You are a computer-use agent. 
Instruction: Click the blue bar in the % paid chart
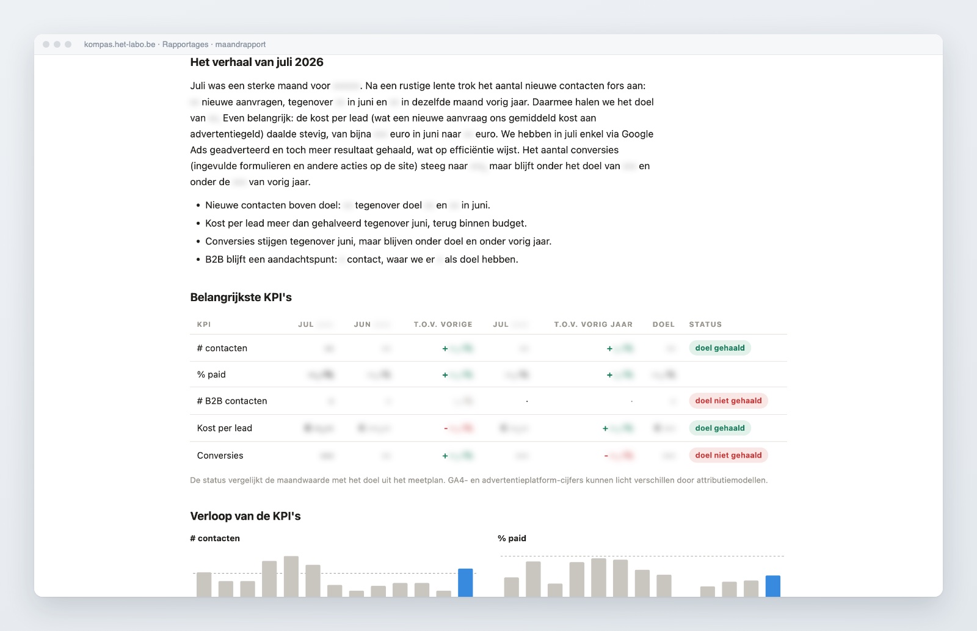pyautogui.click(x=773, y=586)
